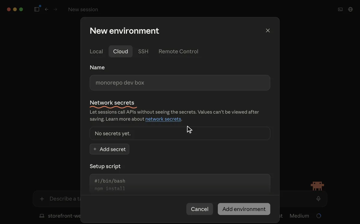Click the New session title
The image size is (360, 224).
[x=83, y=9]
